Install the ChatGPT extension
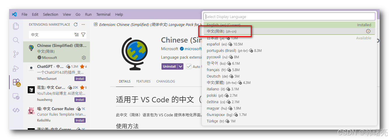Screen dimensions: 389x139 (80, 79)
